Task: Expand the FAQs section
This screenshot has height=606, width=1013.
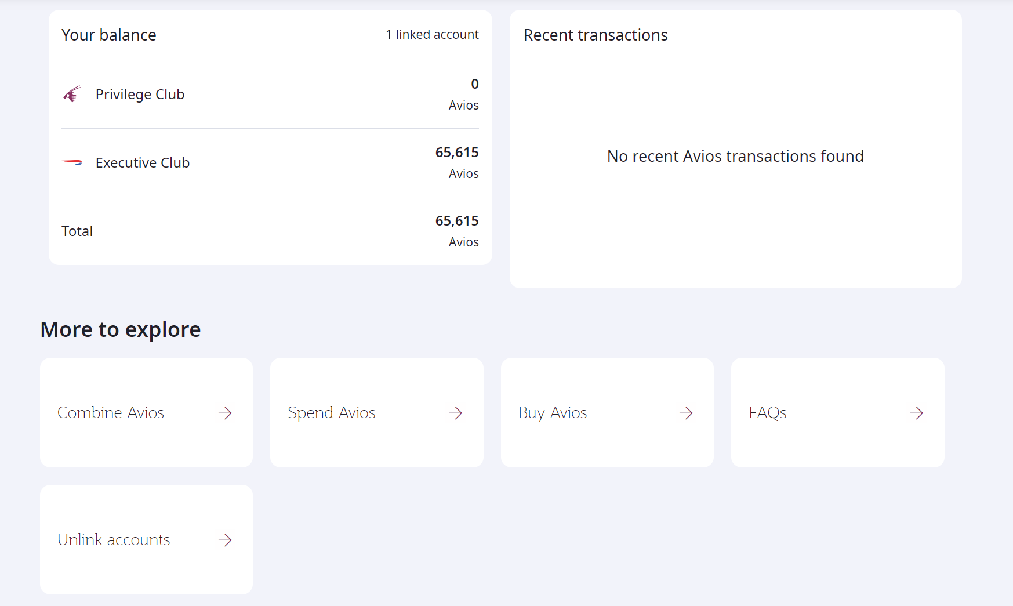Action: click(837, 413)
